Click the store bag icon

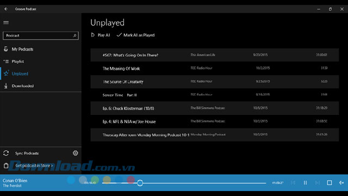click(6, 166)
